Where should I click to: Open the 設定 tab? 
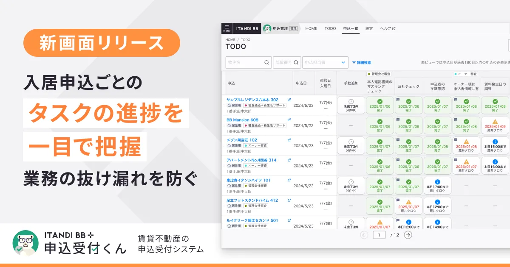pos(369,28)
